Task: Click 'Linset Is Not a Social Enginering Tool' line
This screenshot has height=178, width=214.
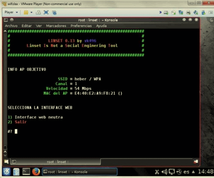Action: coord(72,45)
